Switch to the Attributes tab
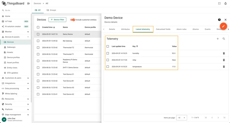Screen dimensions: 230x123 tap(125, 29)
